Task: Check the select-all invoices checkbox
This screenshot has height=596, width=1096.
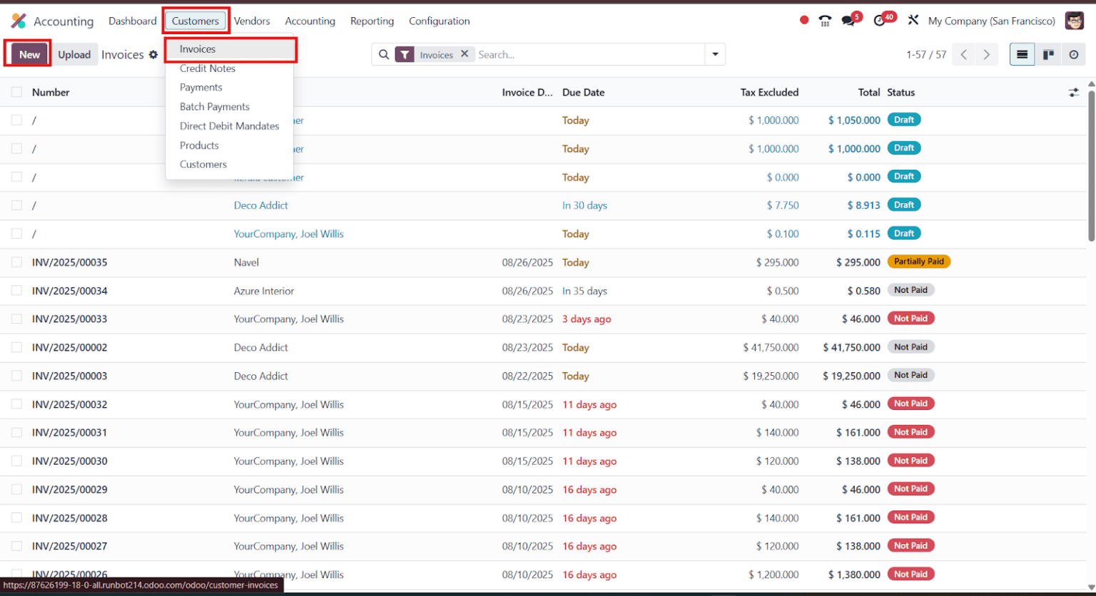Action: [x=16, y=92]
